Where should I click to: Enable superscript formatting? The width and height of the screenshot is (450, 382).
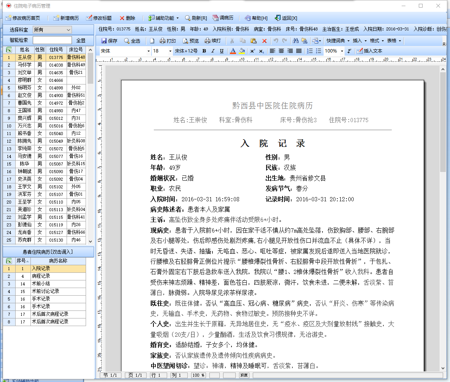click(252, 51)
